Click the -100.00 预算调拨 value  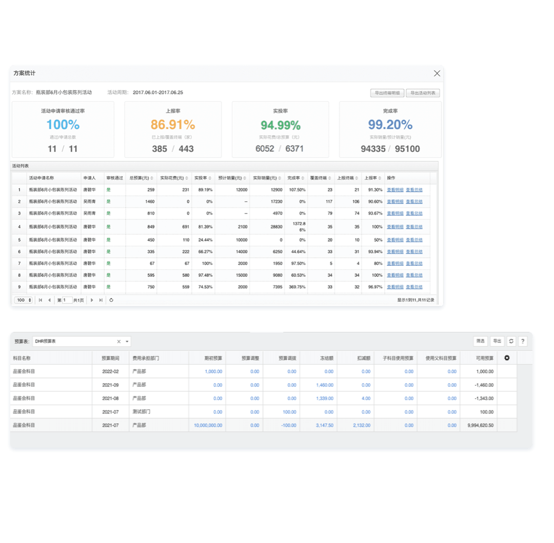(289, 426)
